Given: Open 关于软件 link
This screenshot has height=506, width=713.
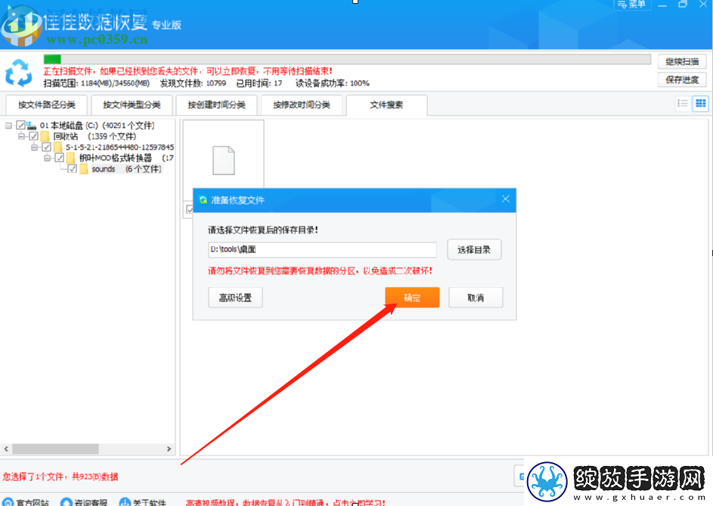Looking at the screenshot, I should pyautogui.click(x=142, y=502).
